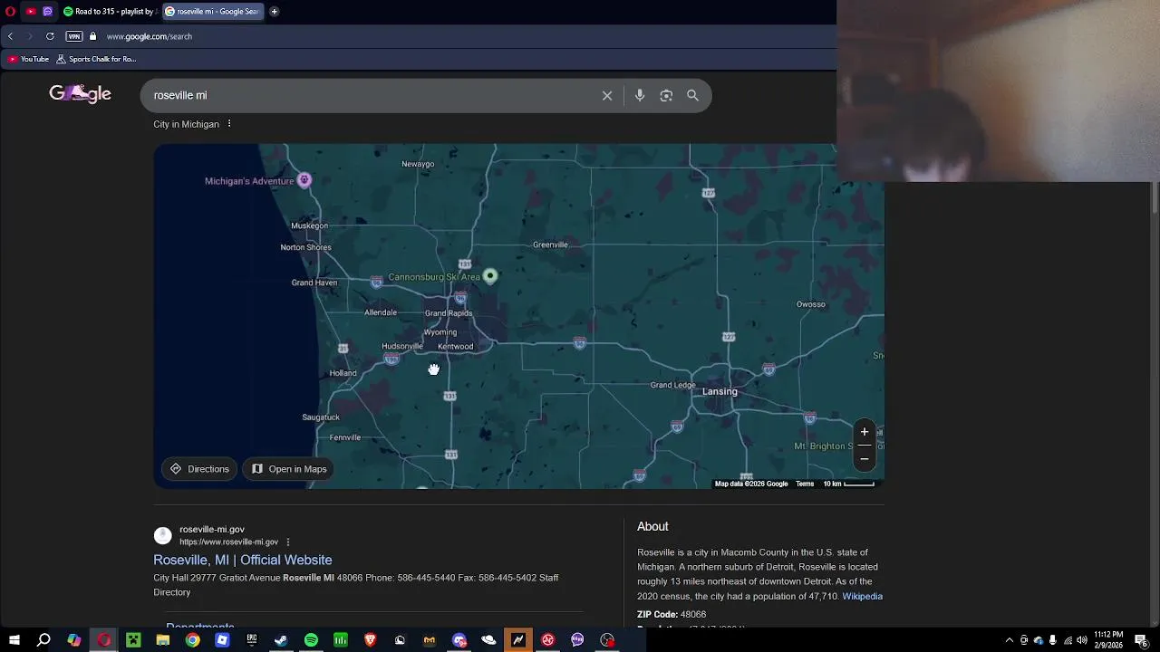Show hidden system tray icons
Screen dimensions: 1160x652
pyautogui.click(x=1010, y=640)
